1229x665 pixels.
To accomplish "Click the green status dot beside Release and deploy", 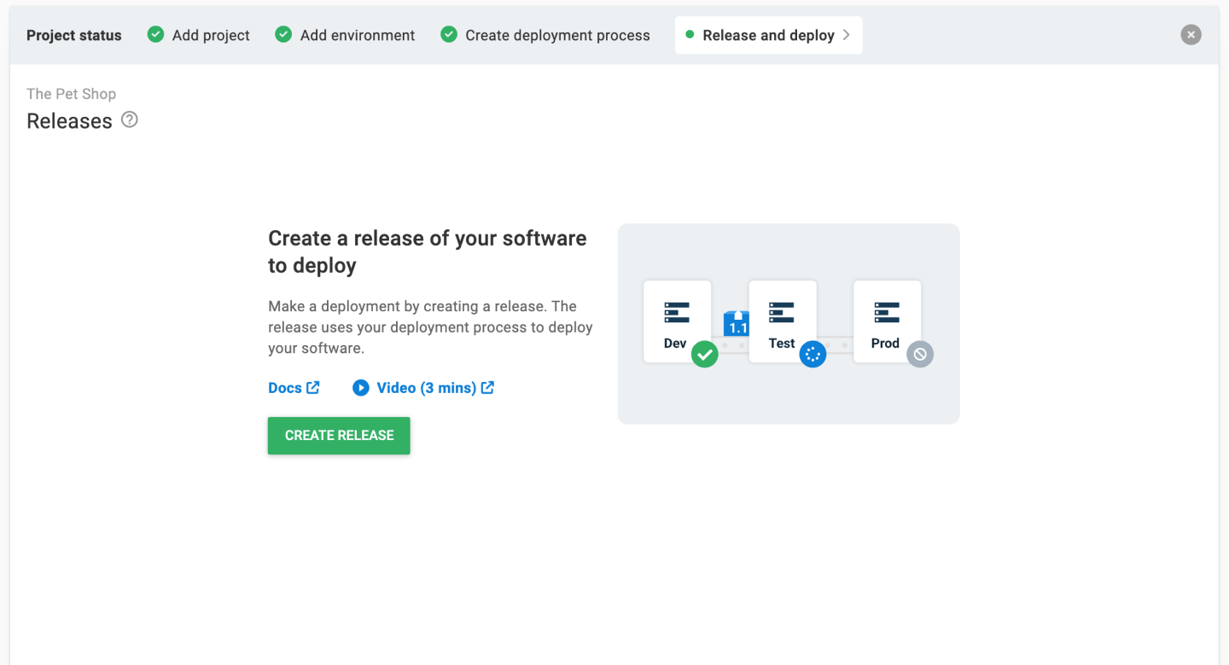I will [689, 35].
